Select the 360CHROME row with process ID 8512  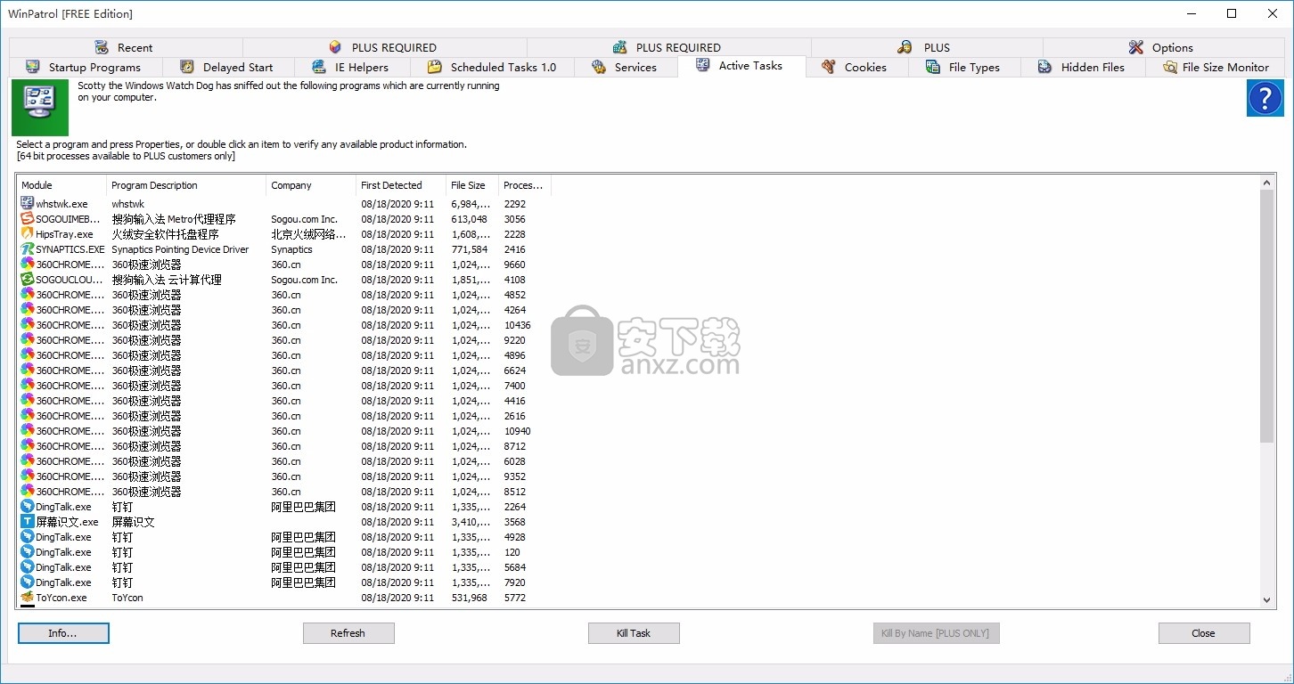284,492
